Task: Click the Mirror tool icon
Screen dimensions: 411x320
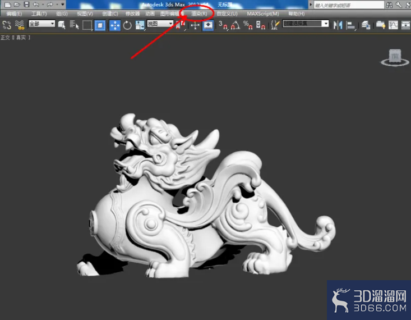Action: 338,25
